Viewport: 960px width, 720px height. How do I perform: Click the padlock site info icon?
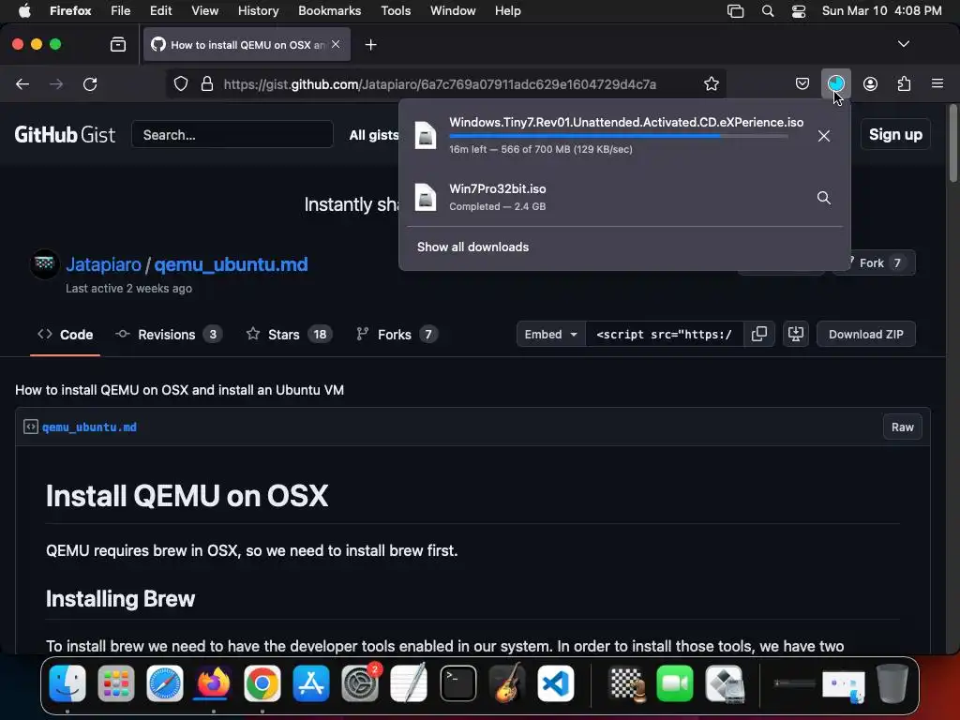click(207, 83)
